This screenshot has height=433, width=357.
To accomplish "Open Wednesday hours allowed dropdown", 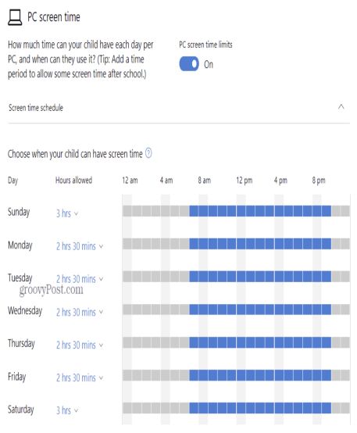I will click(x=80, y=312).
